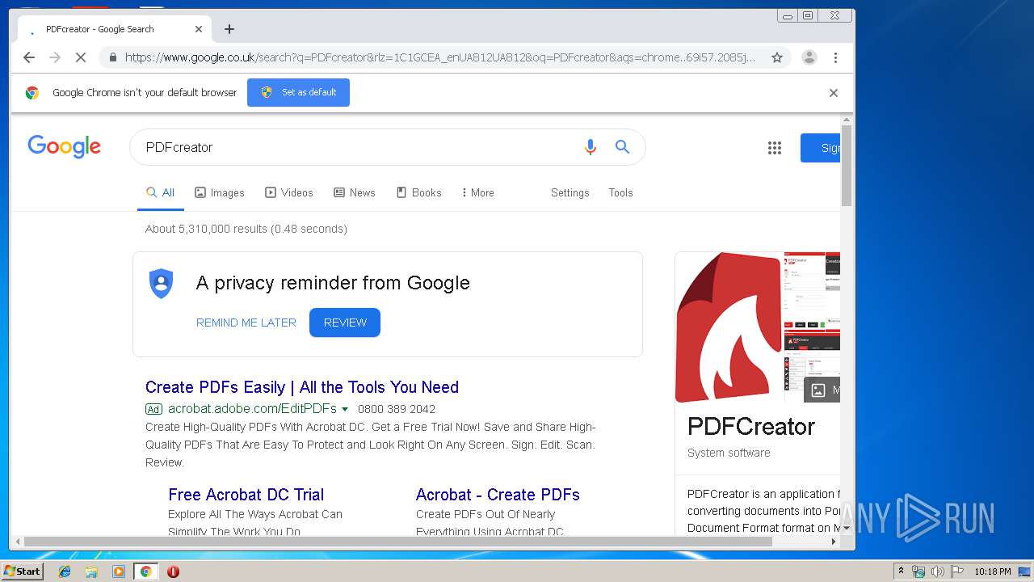Click the Chrome forward arrow
The image size is (1034, 582).
click(55, 57)
